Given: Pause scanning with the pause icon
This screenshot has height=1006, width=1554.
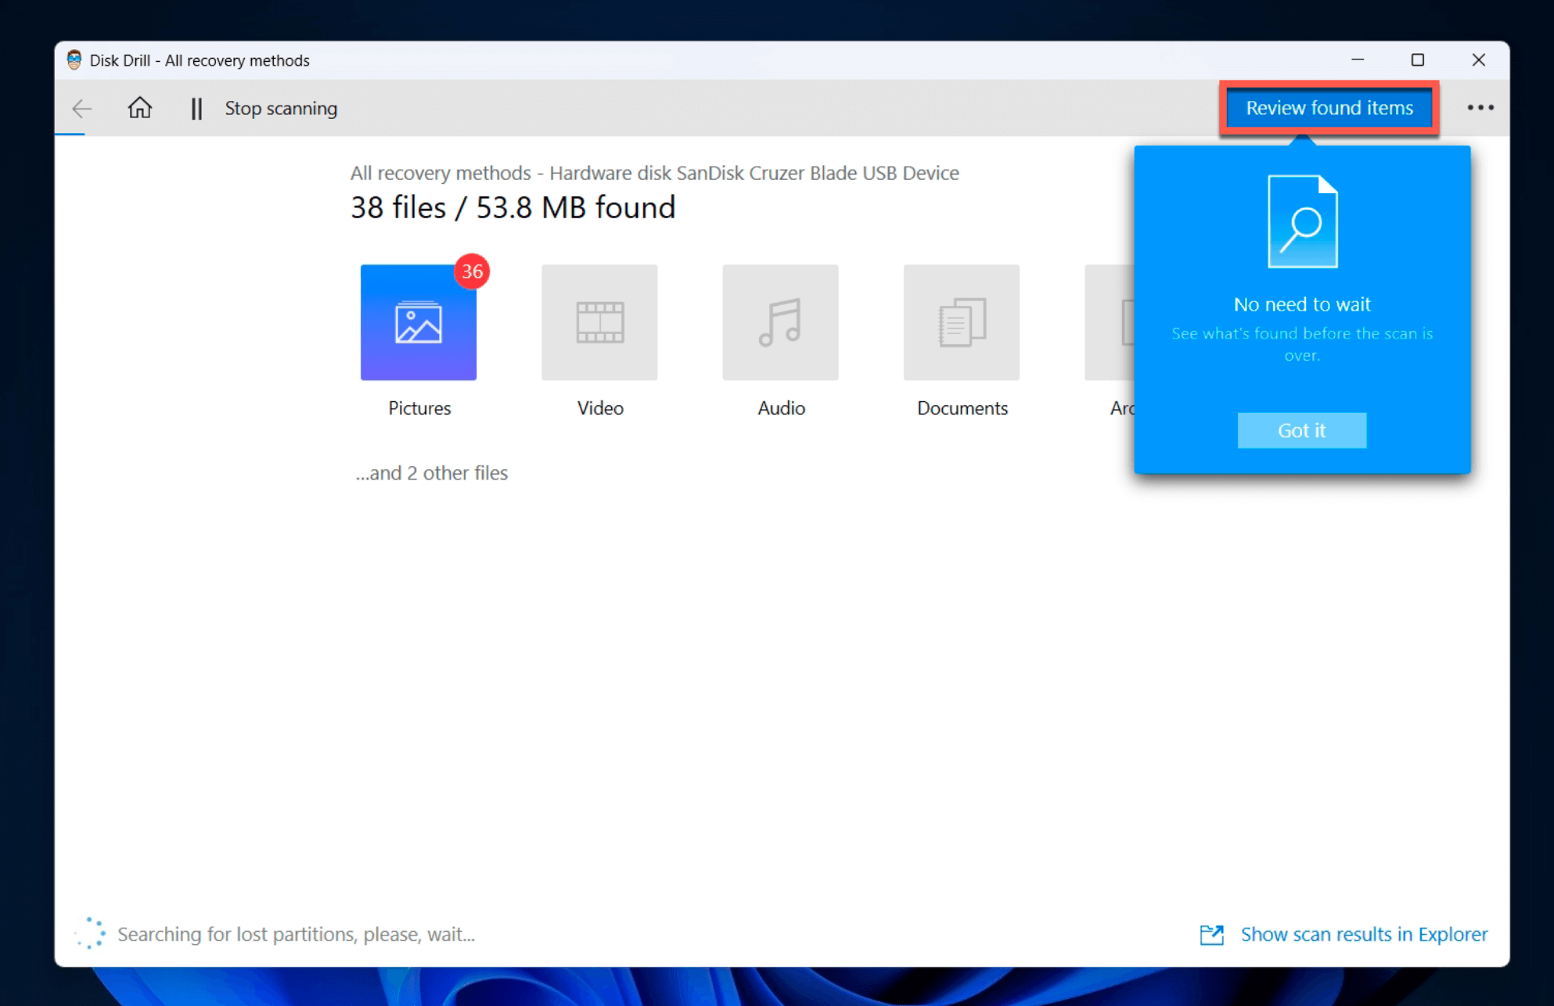Looking at the screenshot, I should coord(196,108).
